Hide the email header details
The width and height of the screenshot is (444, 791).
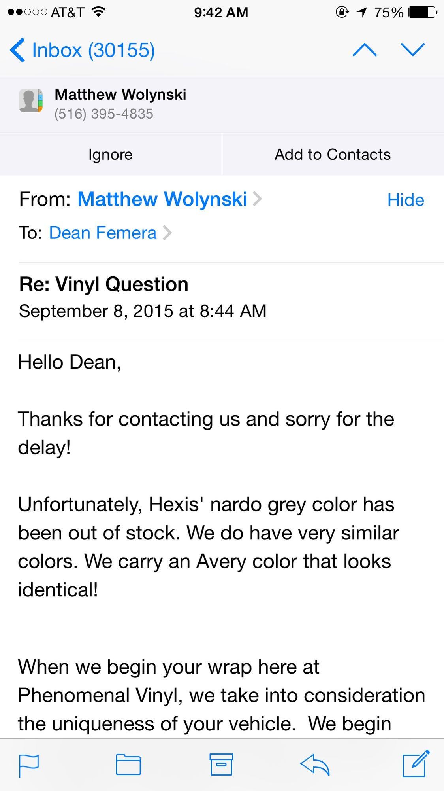[406, 200]
